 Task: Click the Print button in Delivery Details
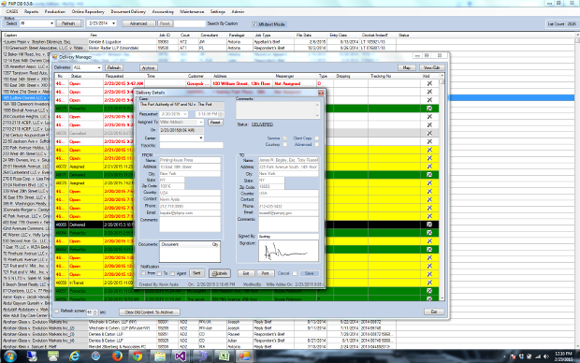[x=266, y=273]
